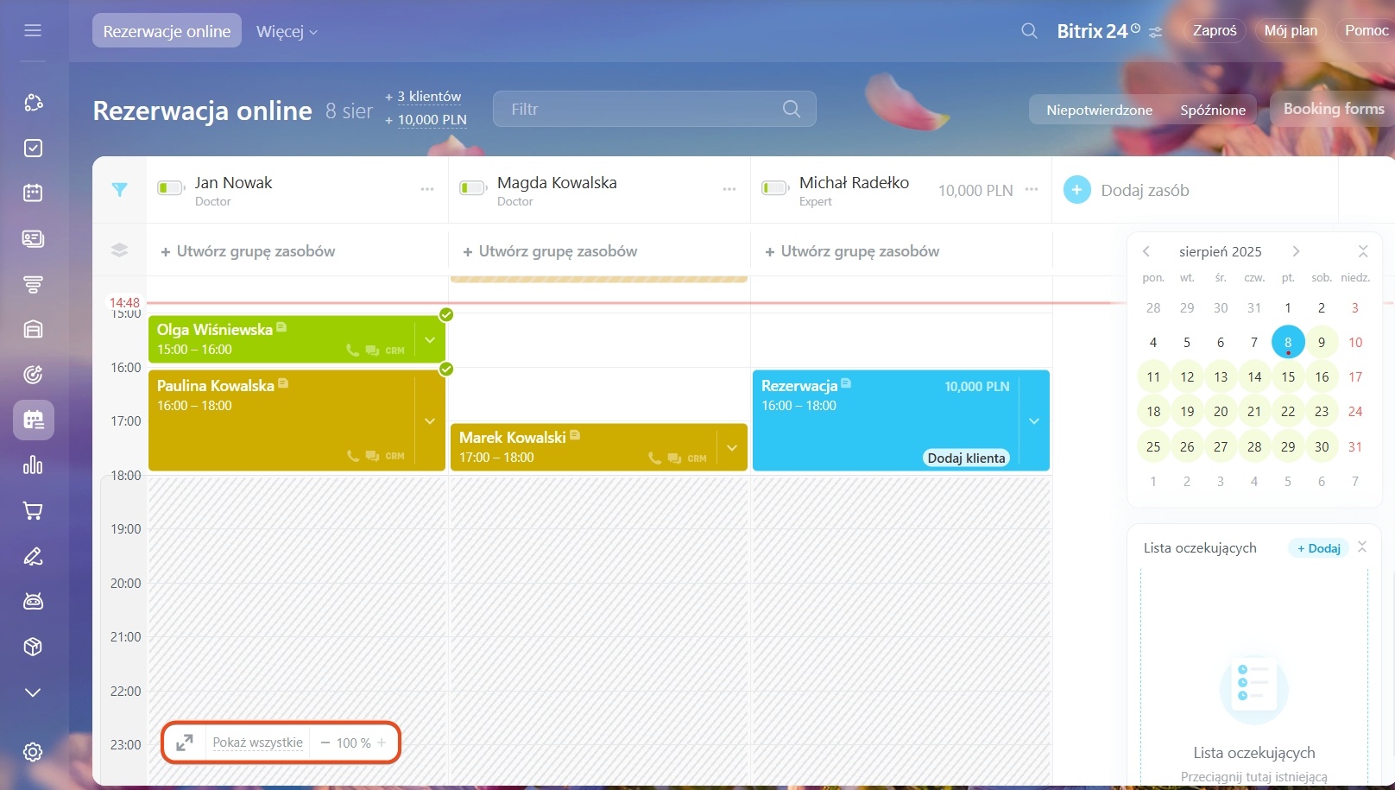Expand the Paulina Kowalska booking dropdown arrow
The image size is (1395, 790).
tap(430, 421)
